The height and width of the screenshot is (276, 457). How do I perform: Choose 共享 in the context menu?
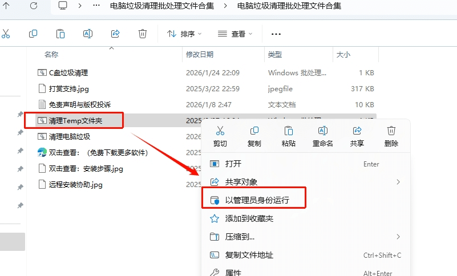(357, 136)
